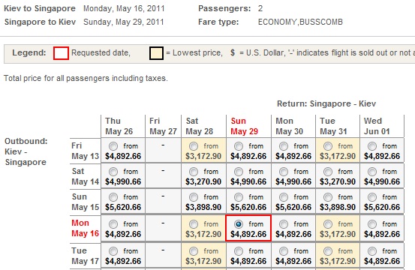Image resolution: width=415 pixels, height=270 pixels.
Task: Click the red Requested date legend box
Action: click(61, 53)
